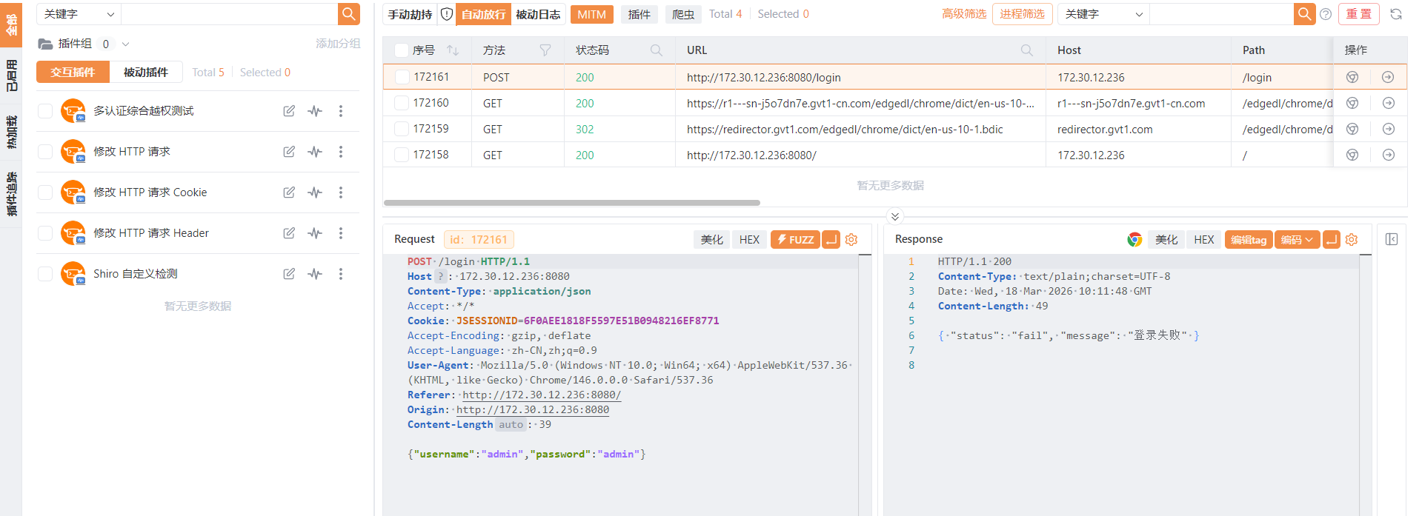Image resolution: width=1422 pixels, height=516 pixels.
Task: Switch to the 被动插件 tab
Action: click(145, 73)
